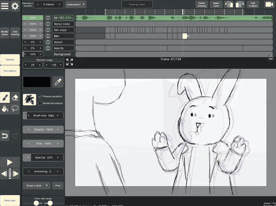Toggle fullscreen canvas with expand arrows icon
Image resolution: width=276 pixels, height=206 pixels.
(69, 62)
